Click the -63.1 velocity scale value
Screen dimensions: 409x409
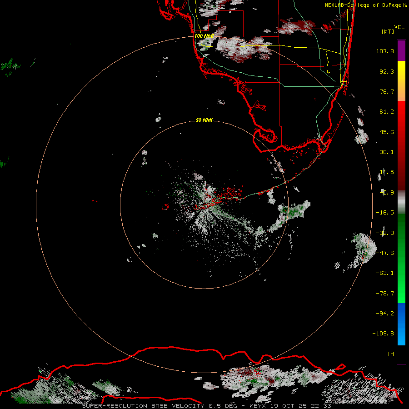pyautogui.click(x=385, y=273)
